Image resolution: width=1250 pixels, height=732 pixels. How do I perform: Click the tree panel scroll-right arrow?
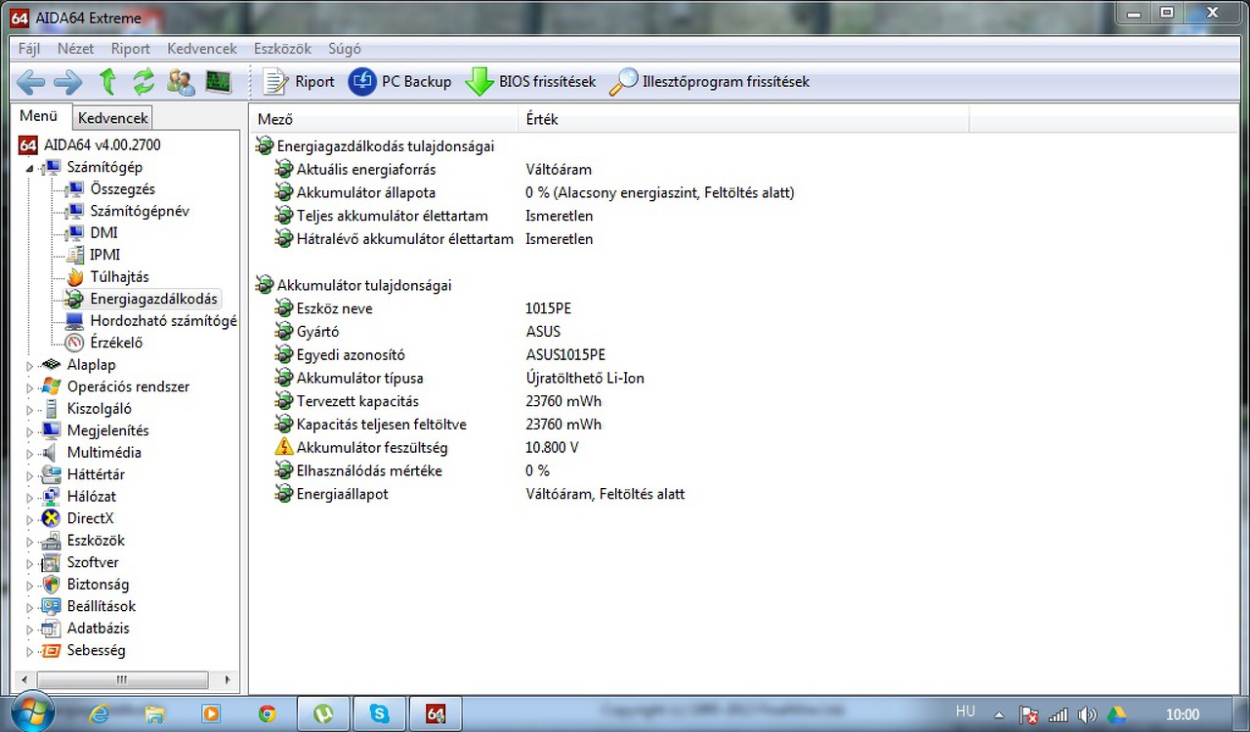click(x=228, y=679)
